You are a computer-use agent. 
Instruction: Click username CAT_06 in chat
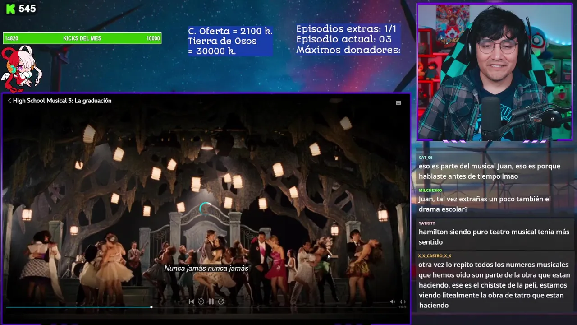tap(426, 158)
